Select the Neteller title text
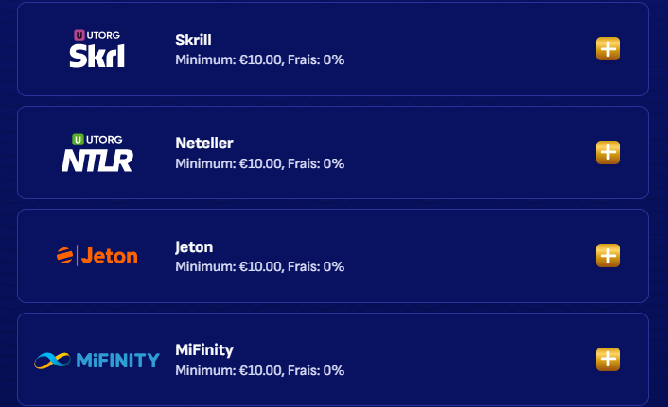Viewport: 668px width, 407px height. point(204,144)
